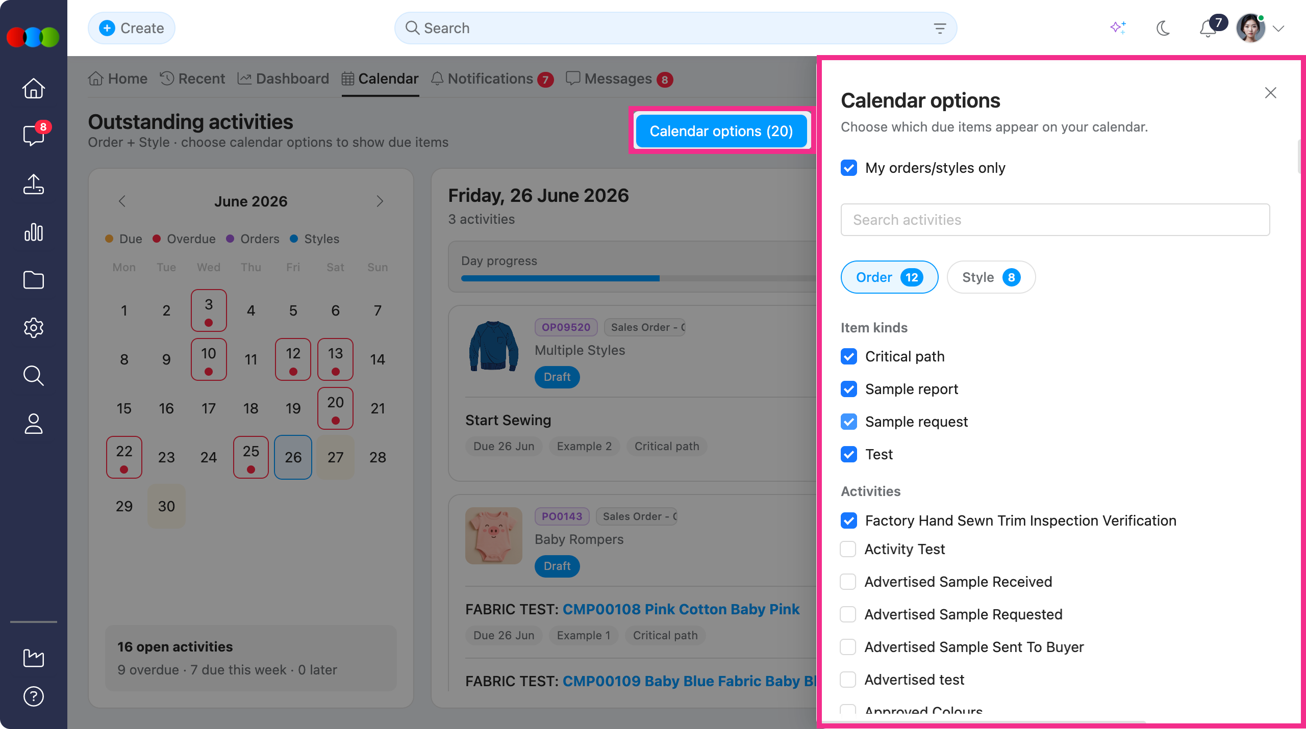Open the Recent tab
This screenshot has width=1306, height=729.
[x=192, y=79]
